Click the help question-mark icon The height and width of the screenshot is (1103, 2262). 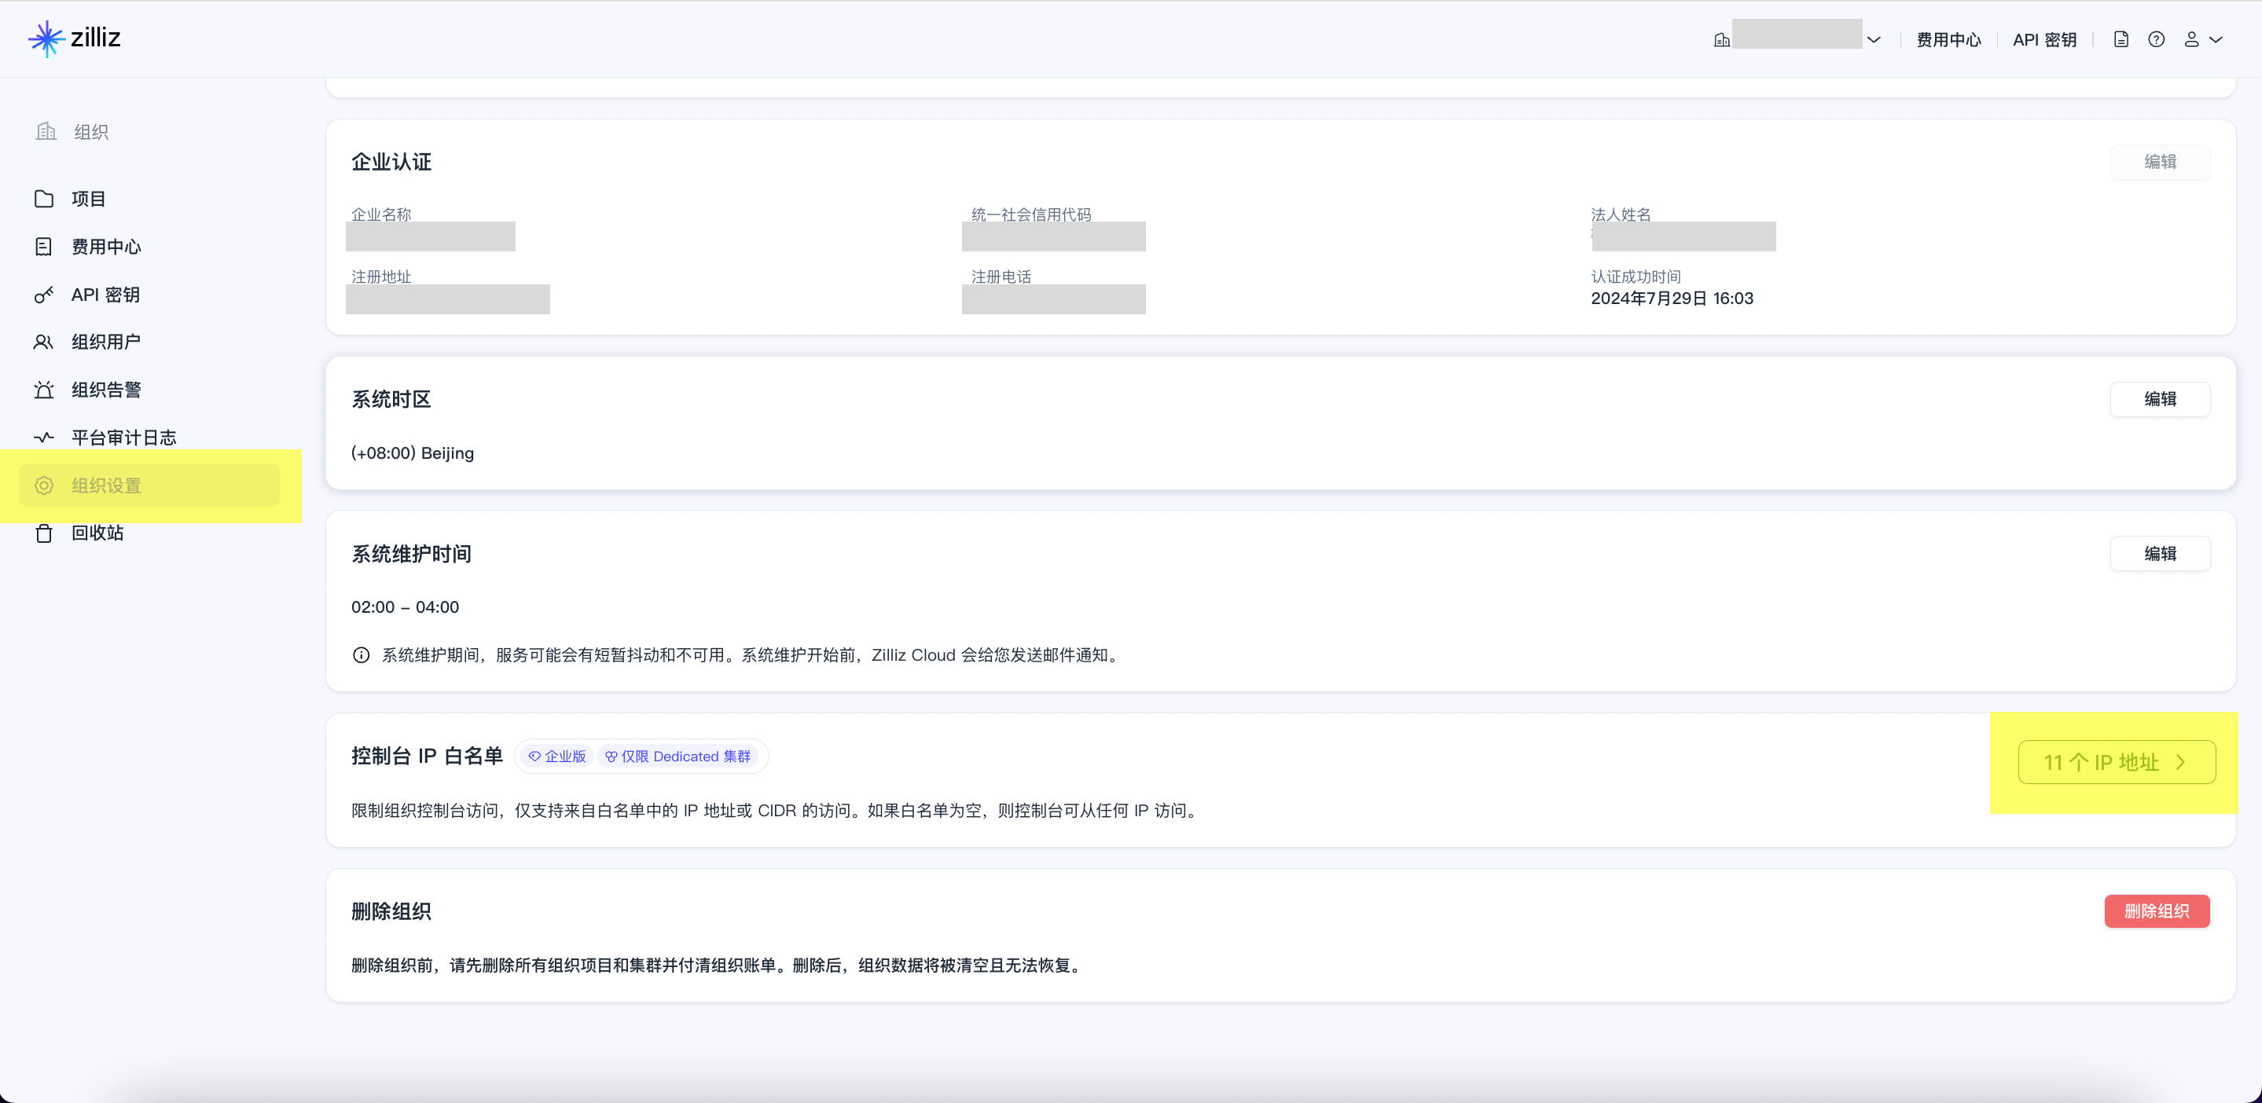point(2156,39)
